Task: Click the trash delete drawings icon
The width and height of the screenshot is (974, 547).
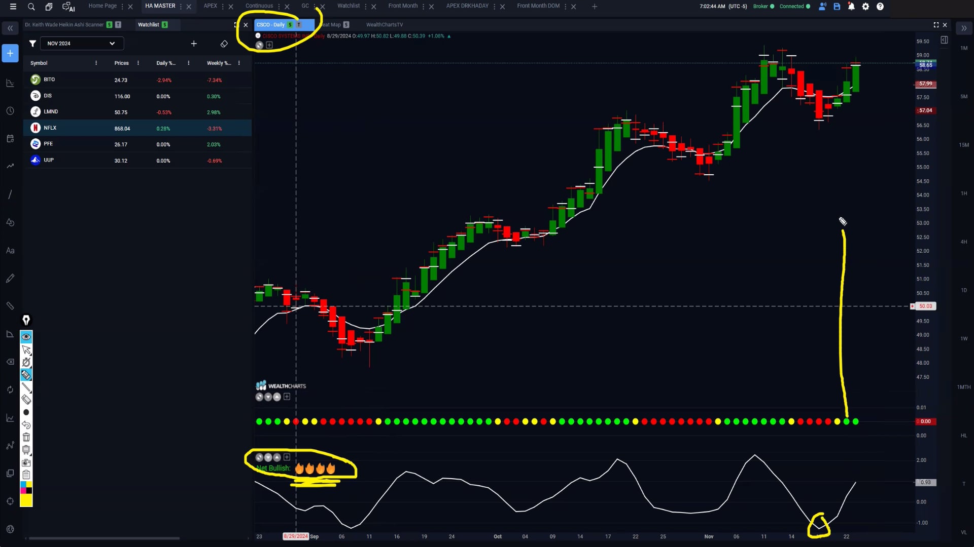Action: 26,437
